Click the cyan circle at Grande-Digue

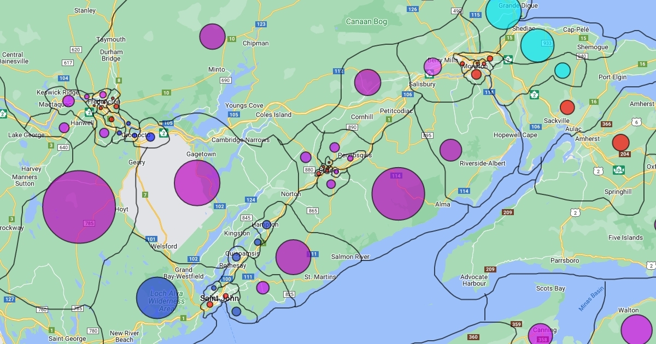point(503,12)
